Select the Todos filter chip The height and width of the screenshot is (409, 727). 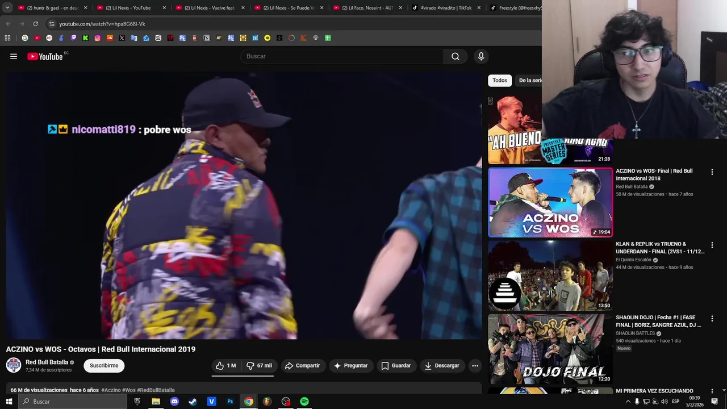tap(500, 81)
